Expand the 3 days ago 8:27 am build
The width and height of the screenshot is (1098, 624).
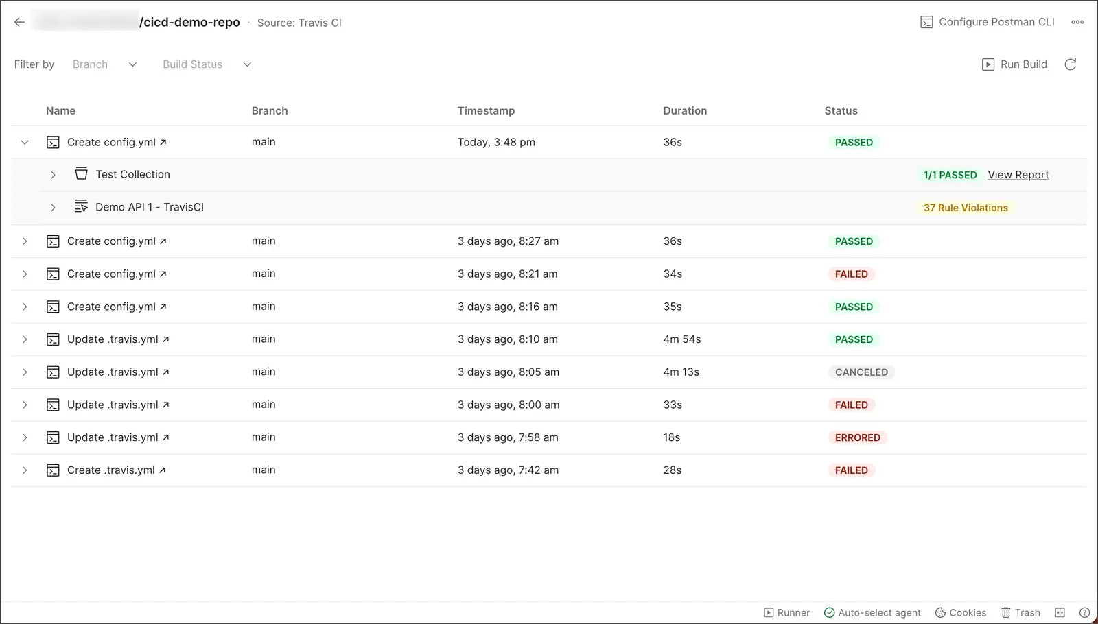pos(25,241)
